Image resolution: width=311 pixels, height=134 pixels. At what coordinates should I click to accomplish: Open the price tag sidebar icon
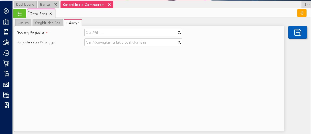tap(6, 53)
